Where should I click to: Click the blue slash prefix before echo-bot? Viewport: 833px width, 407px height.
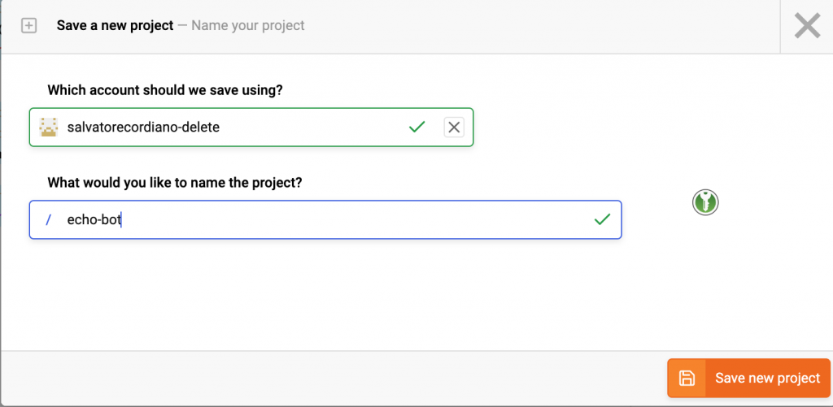tap(48, 219)
